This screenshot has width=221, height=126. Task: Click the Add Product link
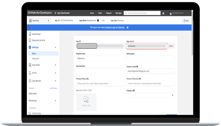pos(54,88)
